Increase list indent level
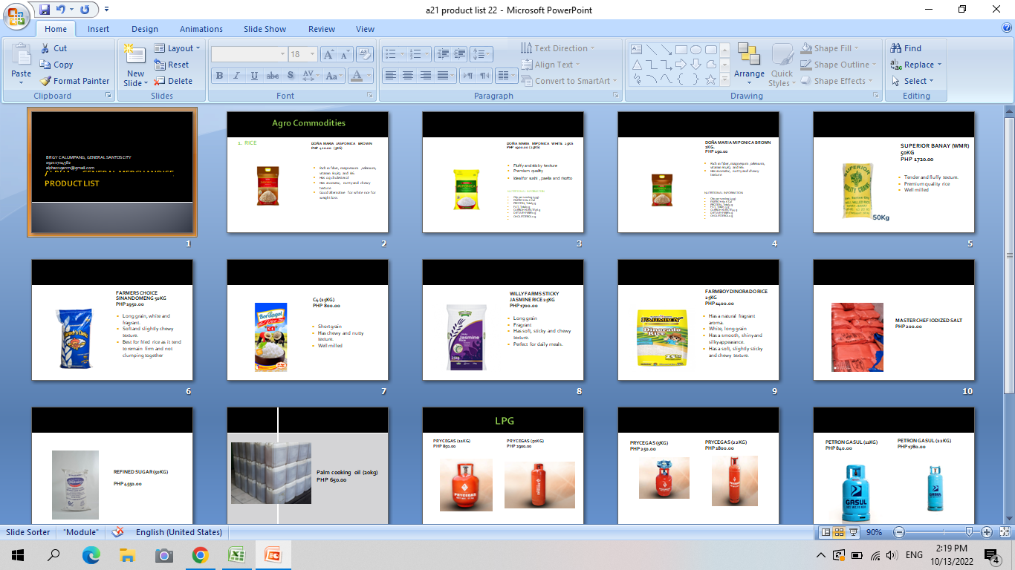 tap(460, 54)
